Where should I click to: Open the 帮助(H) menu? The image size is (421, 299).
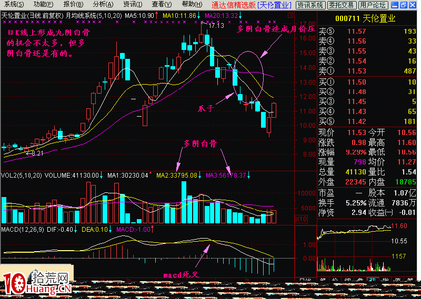(192, 4)
